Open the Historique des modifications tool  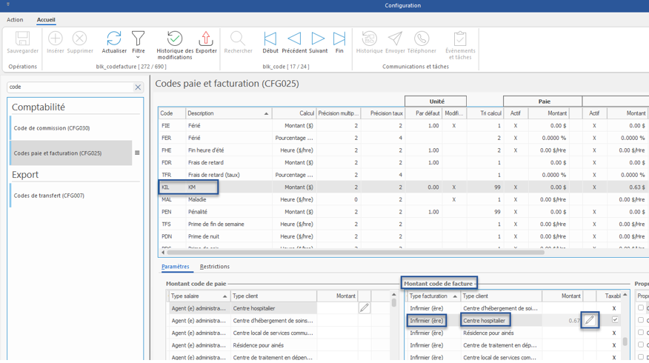click(175, 43)
